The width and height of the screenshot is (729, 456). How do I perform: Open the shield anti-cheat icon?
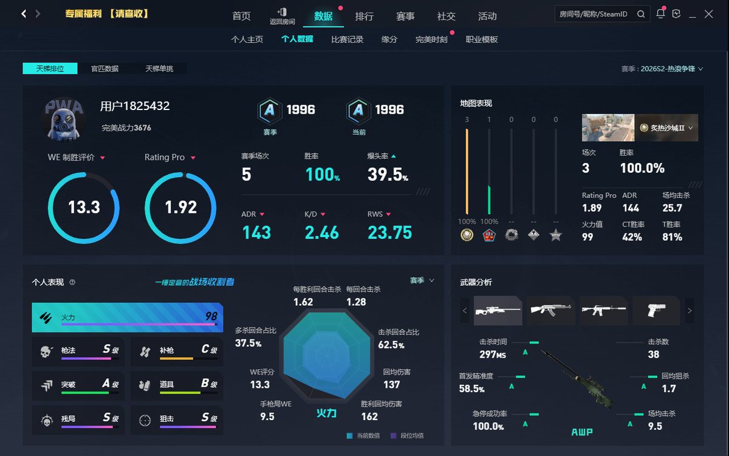676,14
